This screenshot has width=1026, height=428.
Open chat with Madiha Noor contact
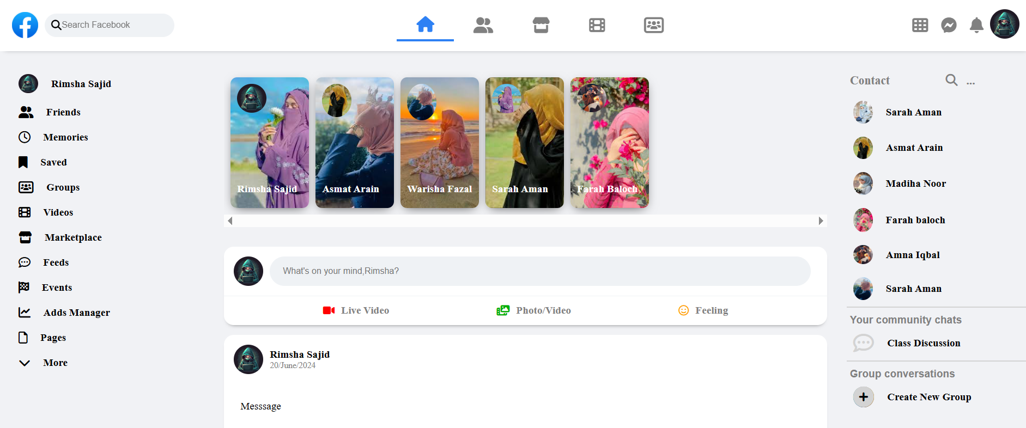900,184
